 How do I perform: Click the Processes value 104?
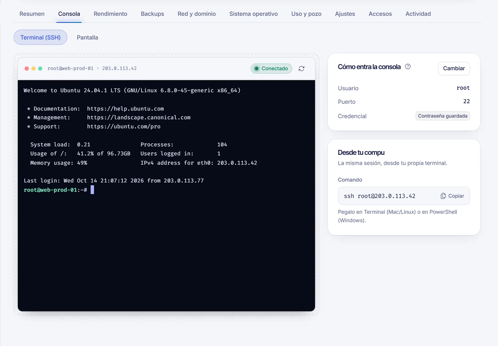(222, 145)
